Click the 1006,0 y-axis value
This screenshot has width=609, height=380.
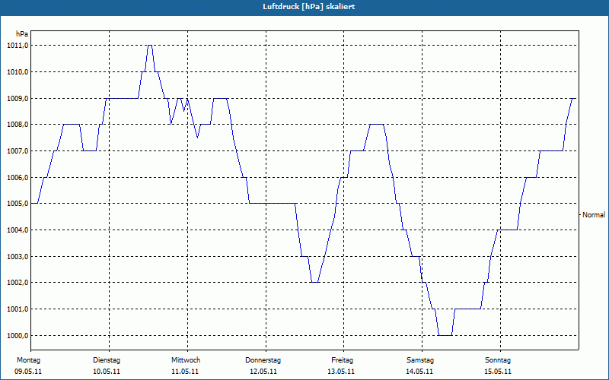tap(18, 178)
